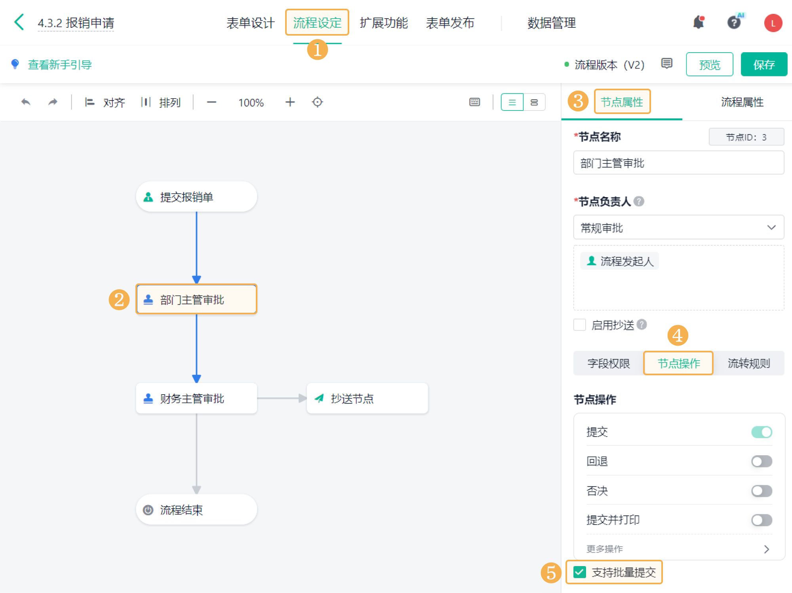Open the notification bell
Screen dimensions: 792x593
pos(699,23)
